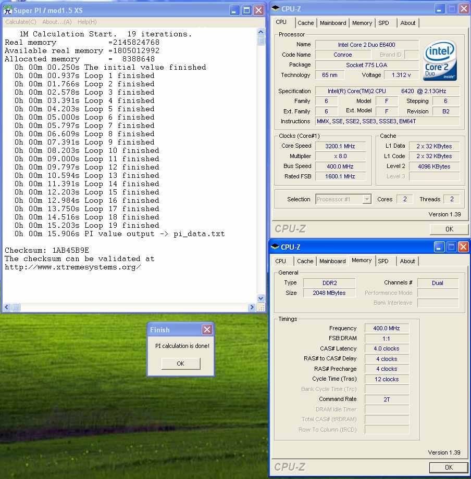
Task: Click the Level 2 cache value 4096 KBytes
Action: [x=434, y=166]
